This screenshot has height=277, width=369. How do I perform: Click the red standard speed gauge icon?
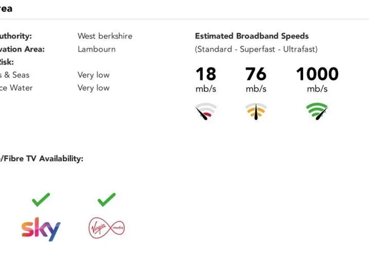[x=206, y=112]
